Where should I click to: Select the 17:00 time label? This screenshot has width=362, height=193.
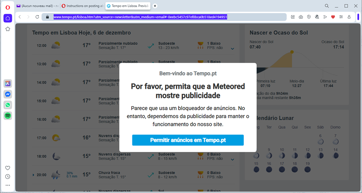pyautogui.click(x=42, y=138)
